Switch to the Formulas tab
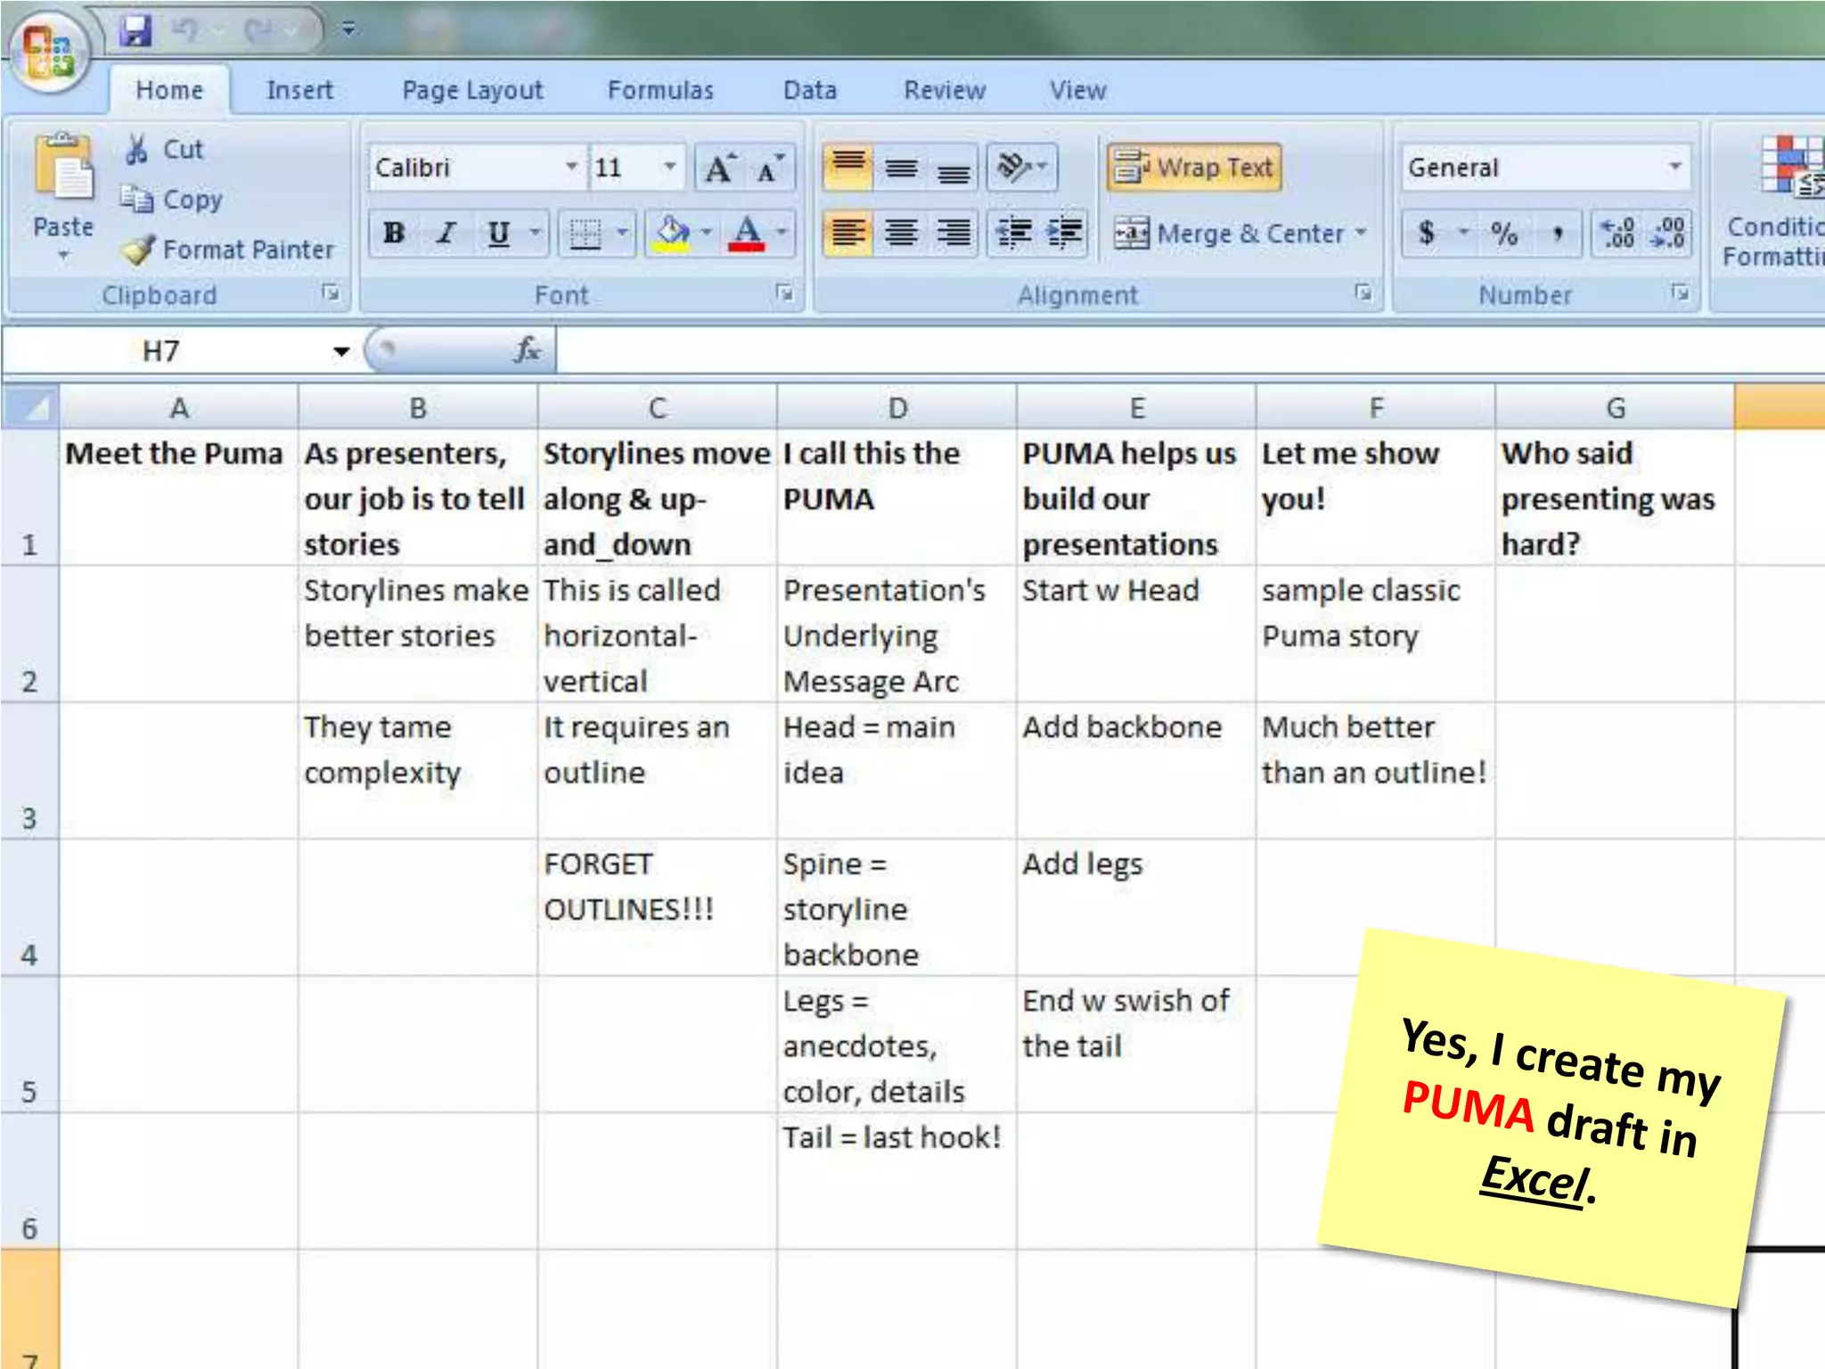 tap(660, 90)
